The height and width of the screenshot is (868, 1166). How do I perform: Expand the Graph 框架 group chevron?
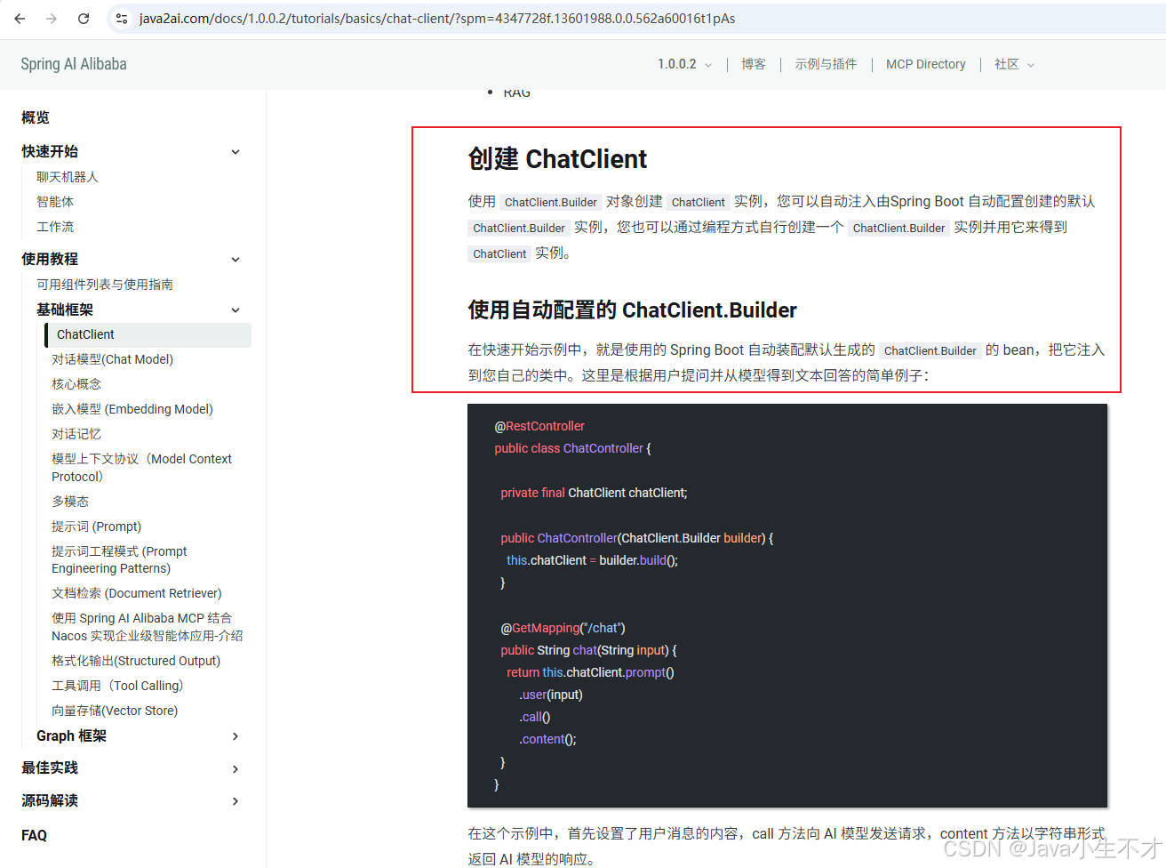pyautogui.click(x=236, y=736)
